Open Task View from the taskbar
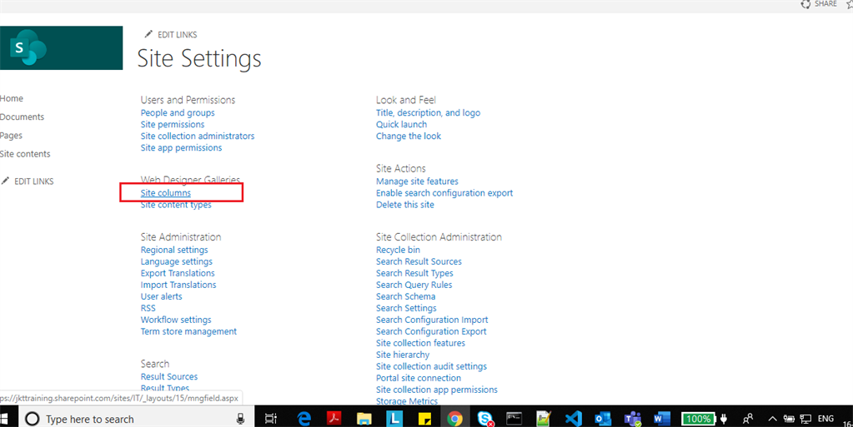 pos(270,419)
